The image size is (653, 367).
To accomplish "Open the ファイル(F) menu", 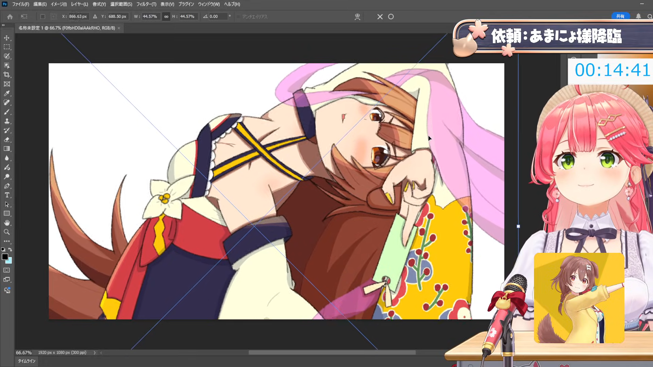I will click(20, 4).
